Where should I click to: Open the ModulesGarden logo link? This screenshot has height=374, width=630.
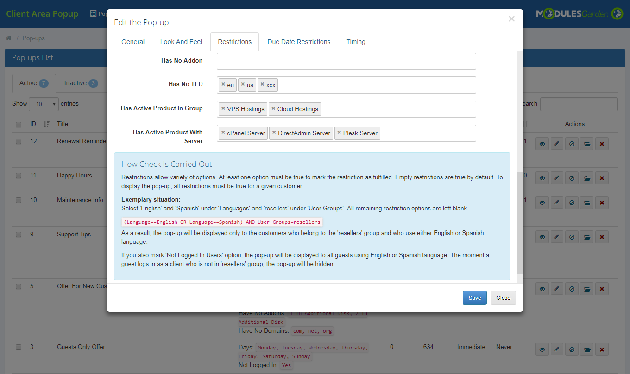pyautogui.click(x=580, y=13)
